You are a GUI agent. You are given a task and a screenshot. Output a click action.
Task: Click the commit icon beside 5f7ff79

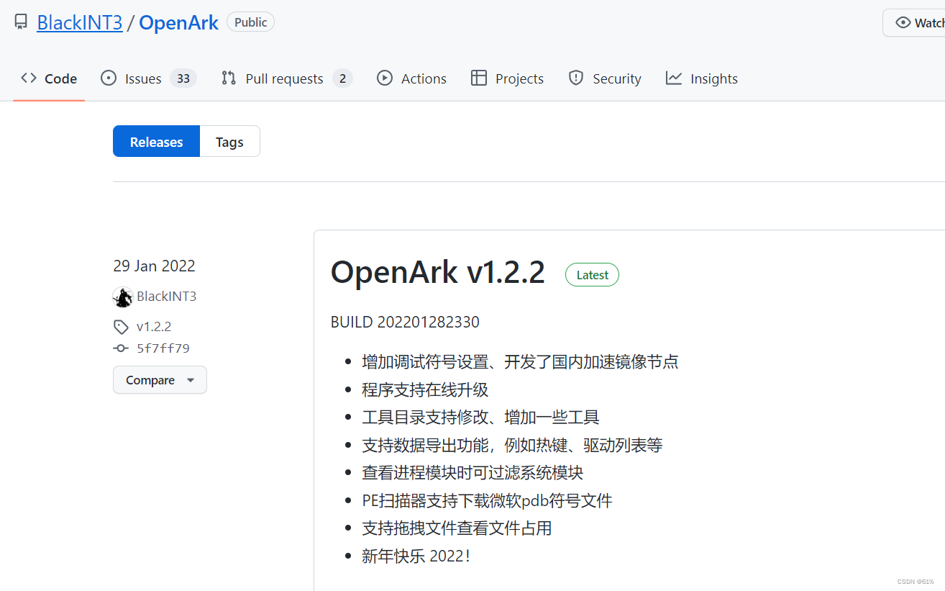(x=121, y=348)
